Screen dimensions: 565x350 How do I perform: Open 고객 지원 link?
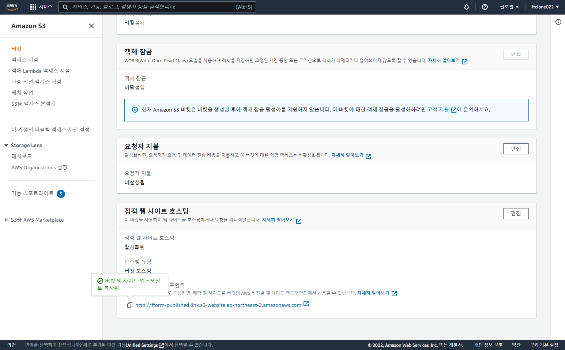click(x=438, y=110)
